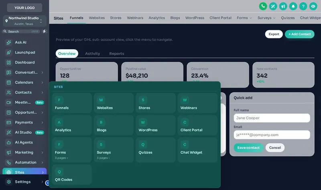Click the Email input field
321x190 pixels.
[x=272, y=135]
